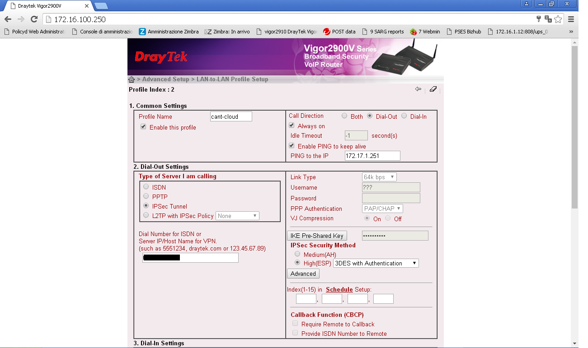Screen dimensions: 588x348
Task: Click the fourth Schedule index box
Action: 383,299
